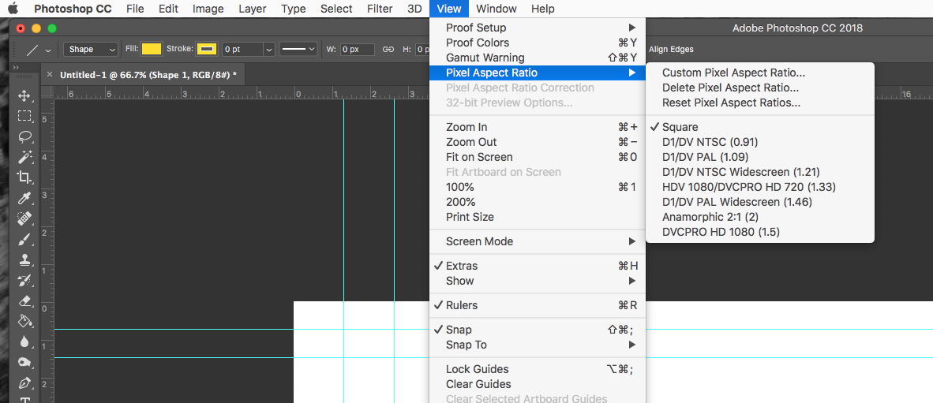Choose HDV 1080/DVCPRO HD 720 (1.33)

760,187
